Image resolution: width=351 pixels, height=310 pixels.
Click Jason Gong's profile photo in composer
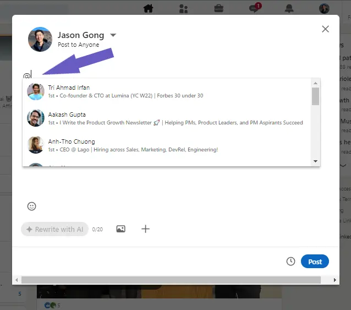[40, 40]
